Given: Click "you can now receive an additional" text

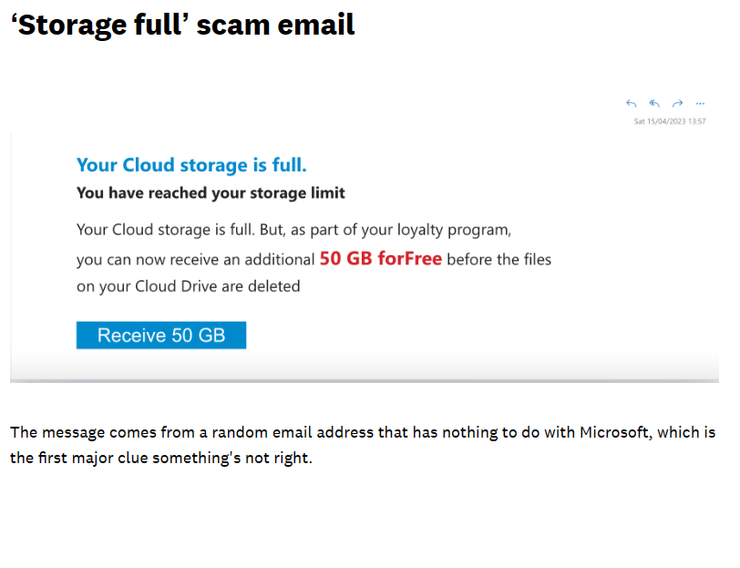Looking at the screenshot, I should 195,260.
